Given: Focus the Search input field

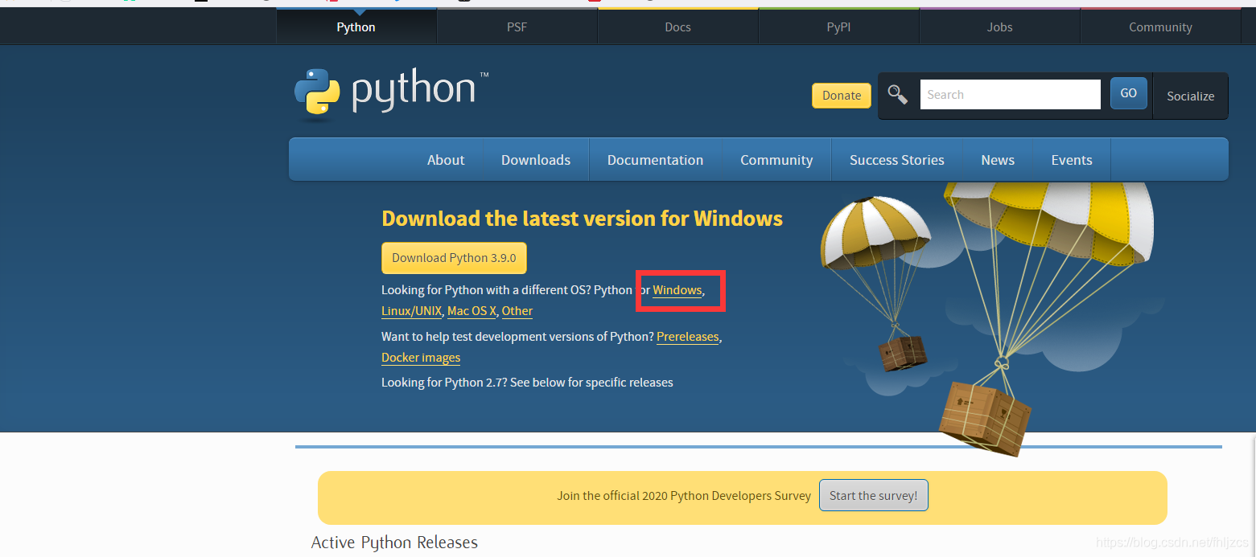Looking at the screenshot, I should point(1010,94).
